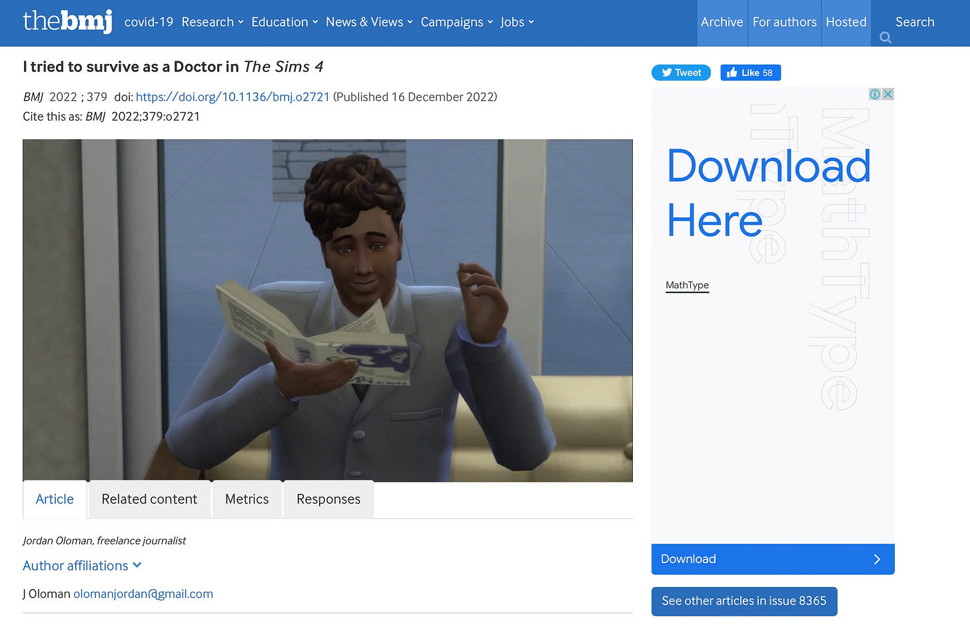Select the Article tab
The width and height of the screenshot is (970, 625).
55,499
